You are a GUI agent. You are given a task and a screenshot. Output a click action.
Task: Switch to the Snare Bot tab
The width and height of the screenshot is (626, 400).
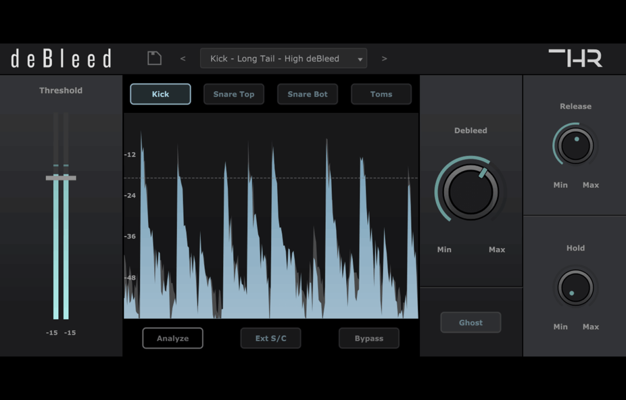point(307,94)
